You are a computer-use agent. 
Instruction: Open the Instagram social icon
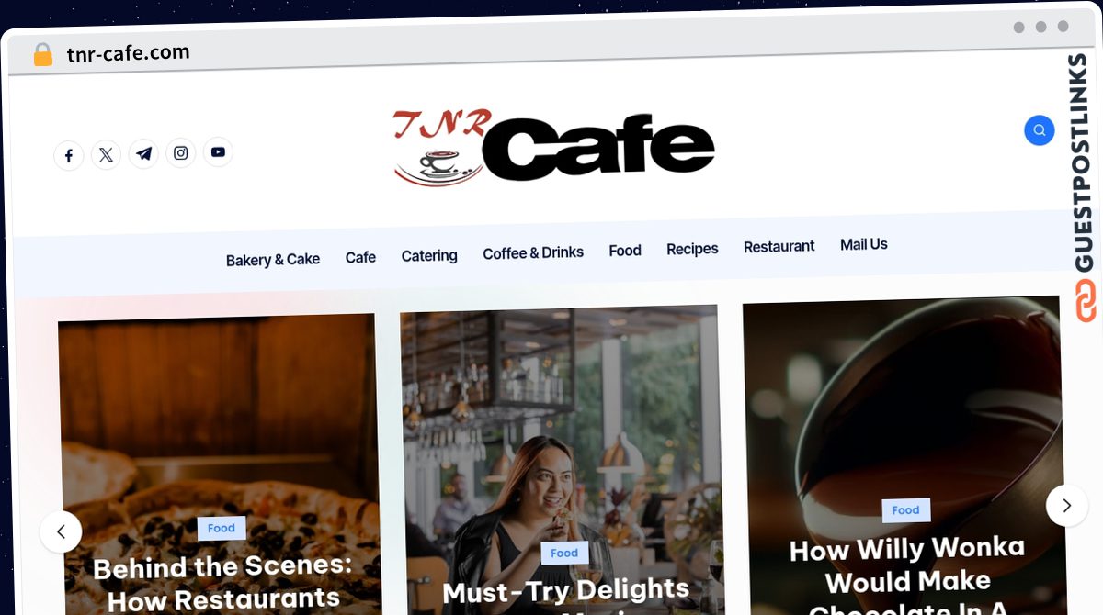(181, 152)
